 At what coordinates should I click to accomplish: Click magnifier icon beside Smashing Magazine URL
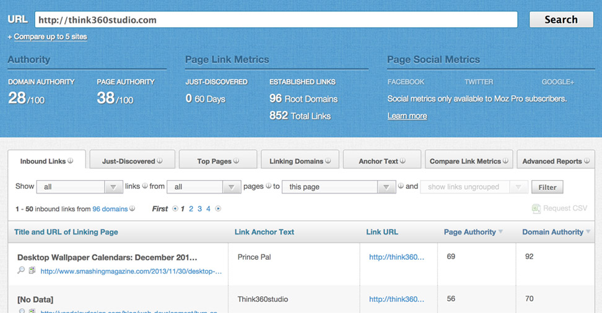pyautogui.click(x=21, y=270)
